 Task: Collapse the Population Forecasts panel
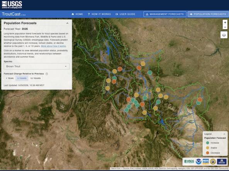pos(67,23)
